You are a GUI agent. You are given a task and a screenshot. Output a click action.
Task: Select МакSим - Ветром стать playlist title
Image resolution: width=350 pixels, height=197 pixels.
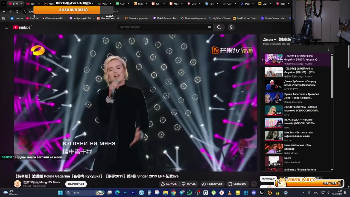298,134
